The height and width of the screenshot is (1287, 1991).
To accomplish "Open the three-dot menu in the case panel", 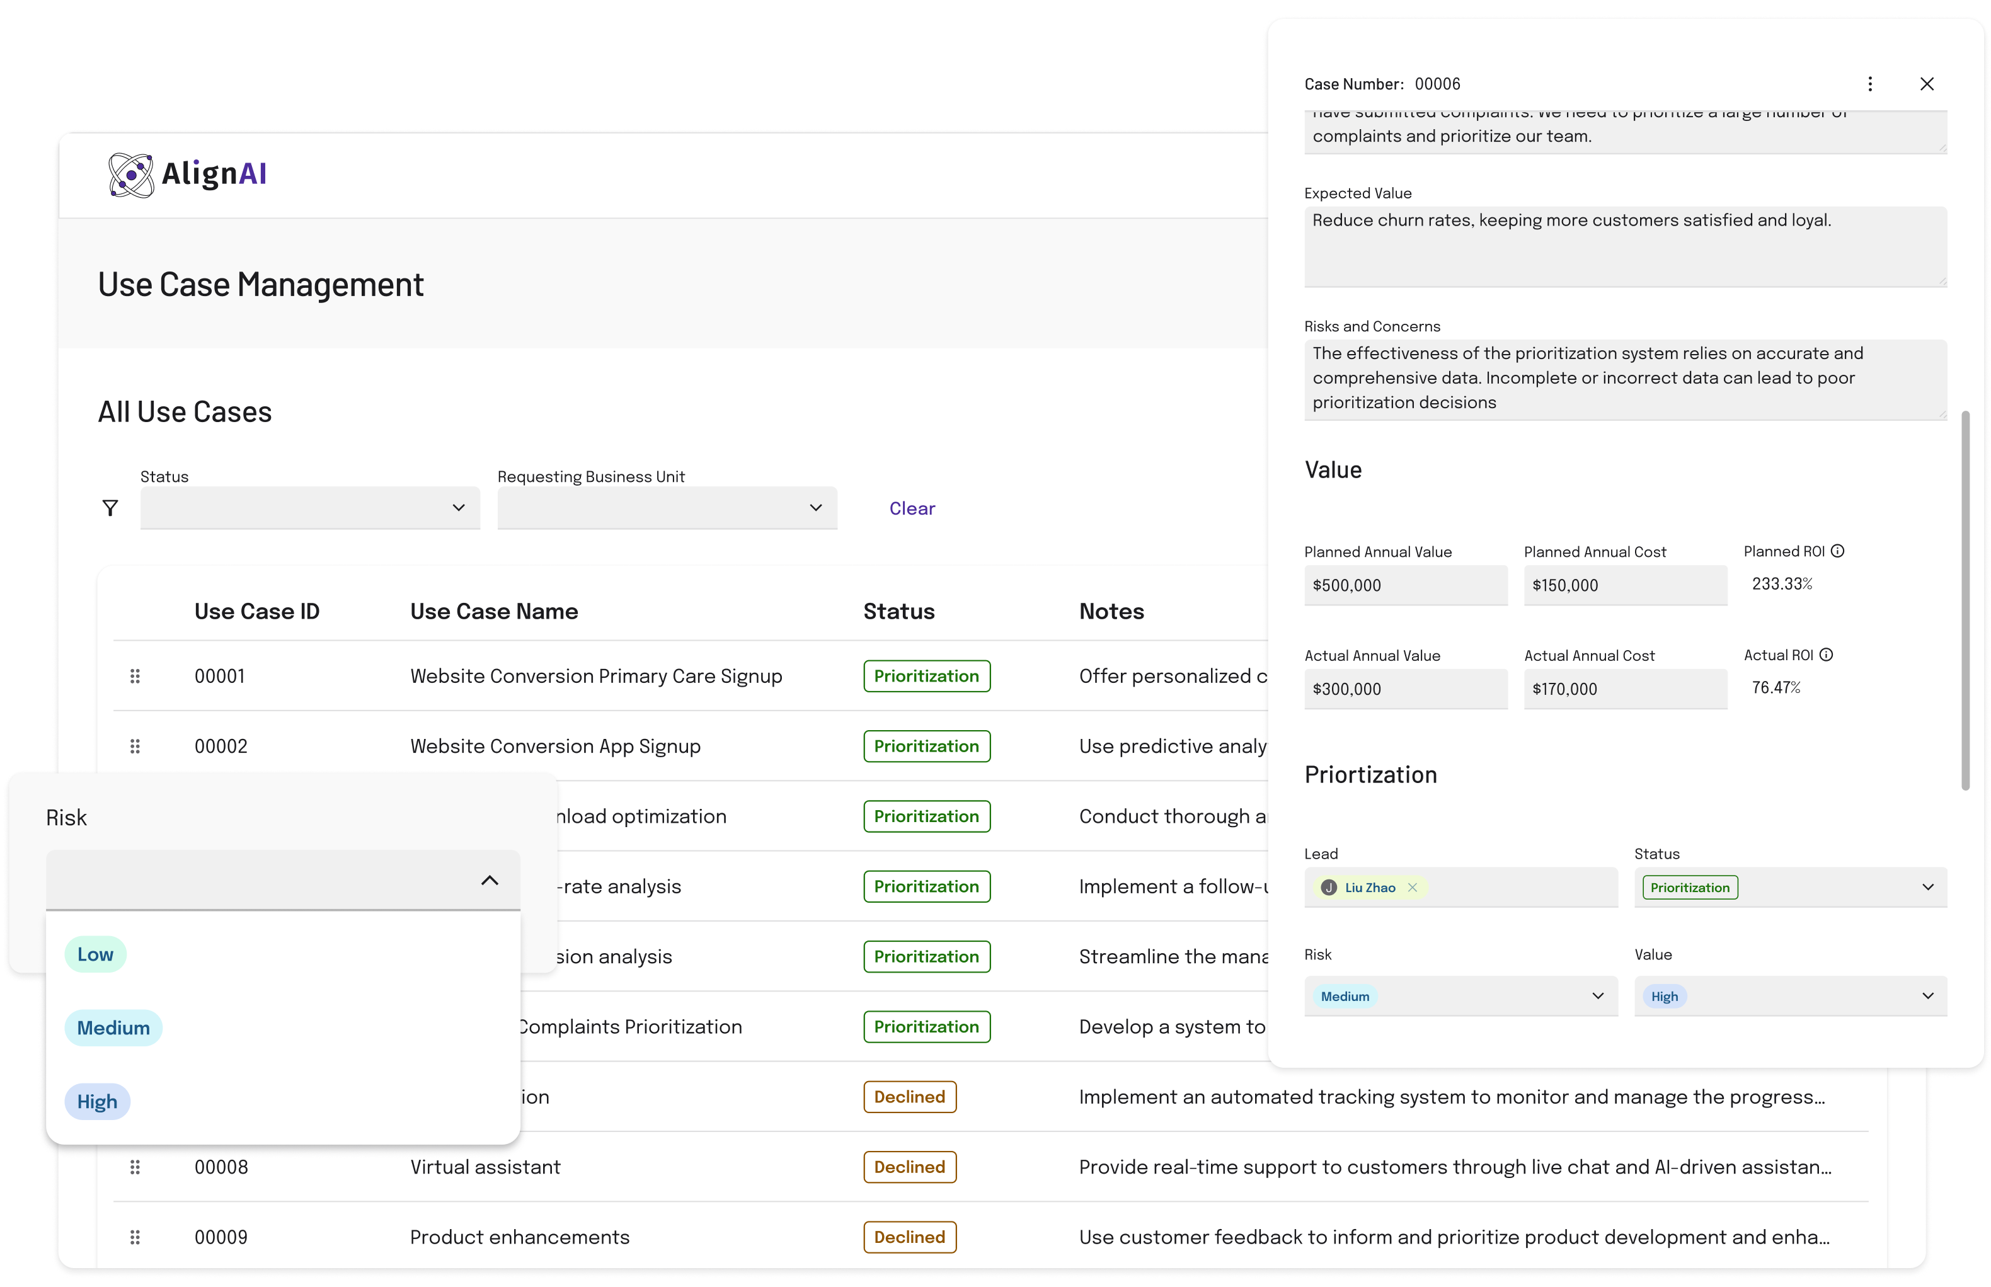I will pyautogui.click(x=1870, y=84).
